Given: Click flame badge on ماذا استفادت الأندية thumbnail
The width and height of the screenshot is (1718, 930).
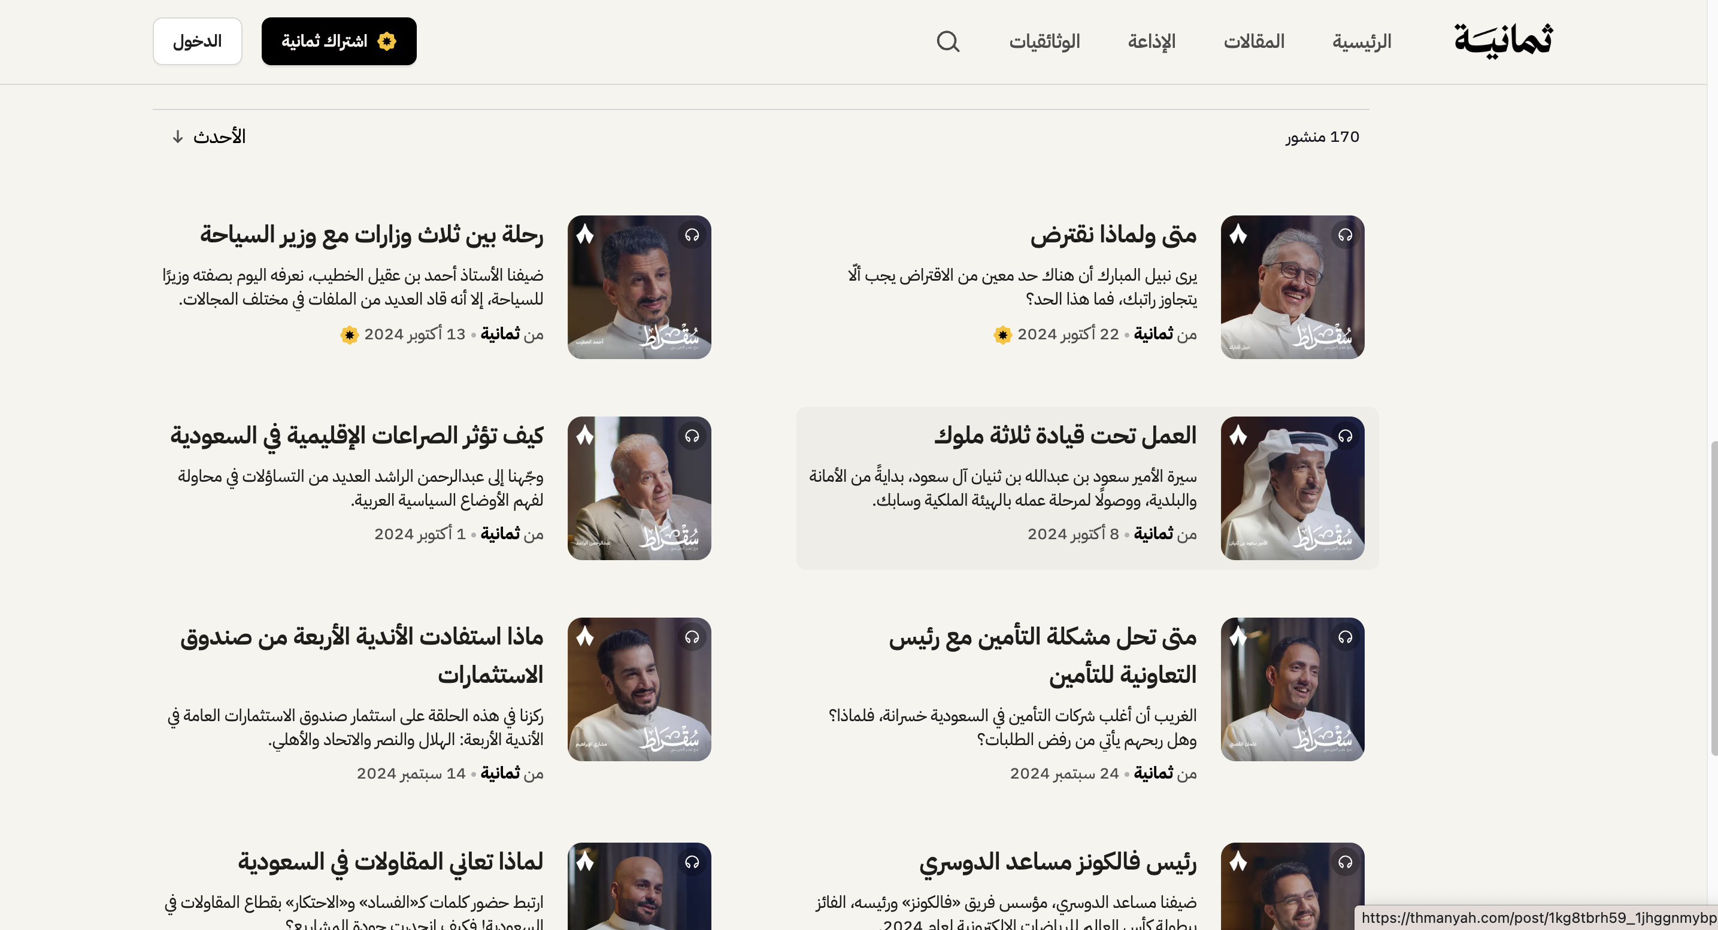Looking at the screenshot, I should (x=585, y=637).
